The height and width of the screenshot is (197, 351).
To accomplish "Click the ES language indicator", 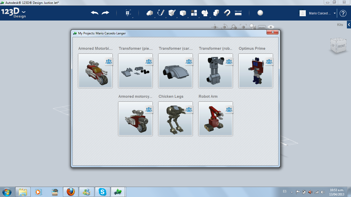I will [285, 191].
